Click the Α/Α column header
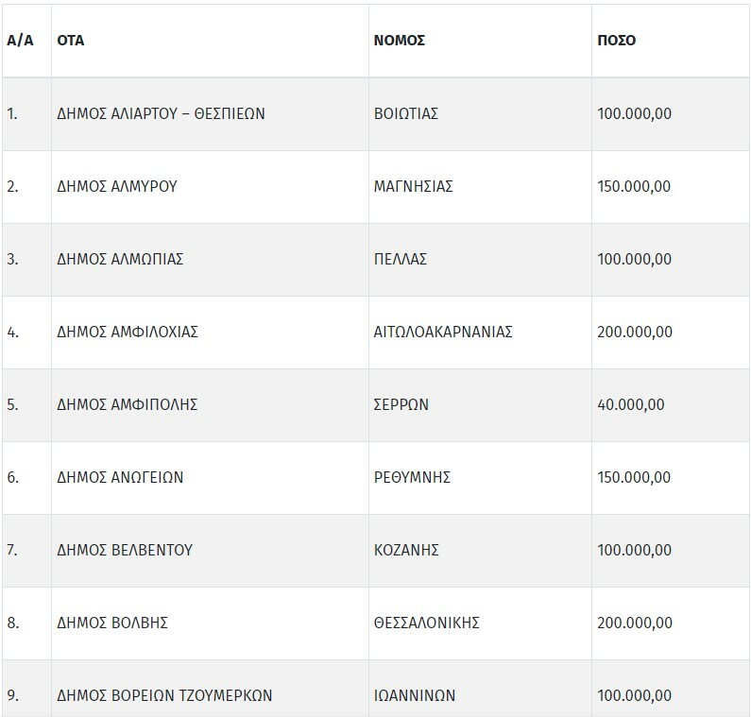751x717 pixels. coord(21,42)
